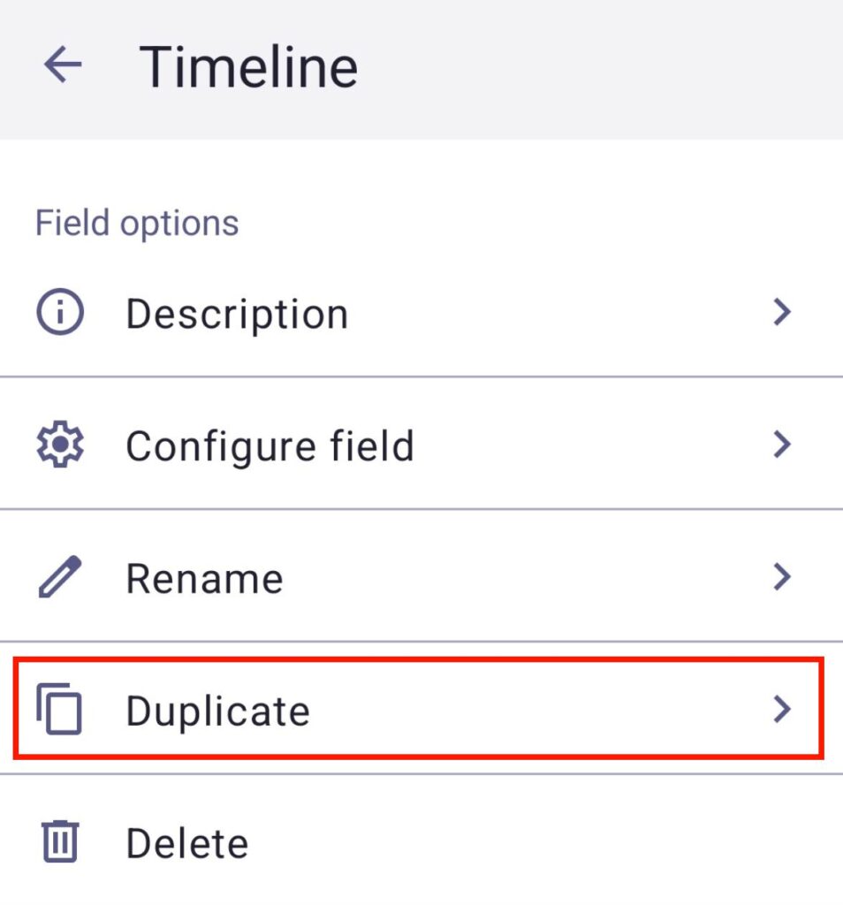
Task: Click the Description info icon
Action: (60, 313)
